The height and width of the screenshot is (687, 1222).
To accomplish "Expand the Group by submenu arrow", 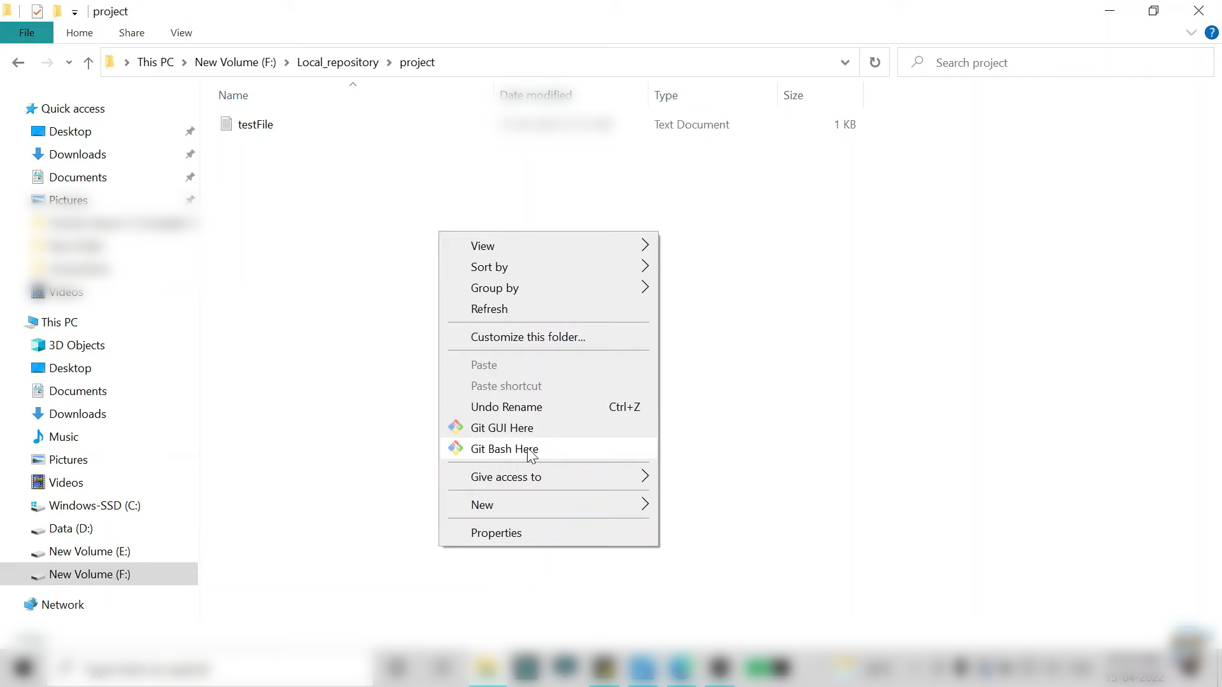I will point(645,287).
